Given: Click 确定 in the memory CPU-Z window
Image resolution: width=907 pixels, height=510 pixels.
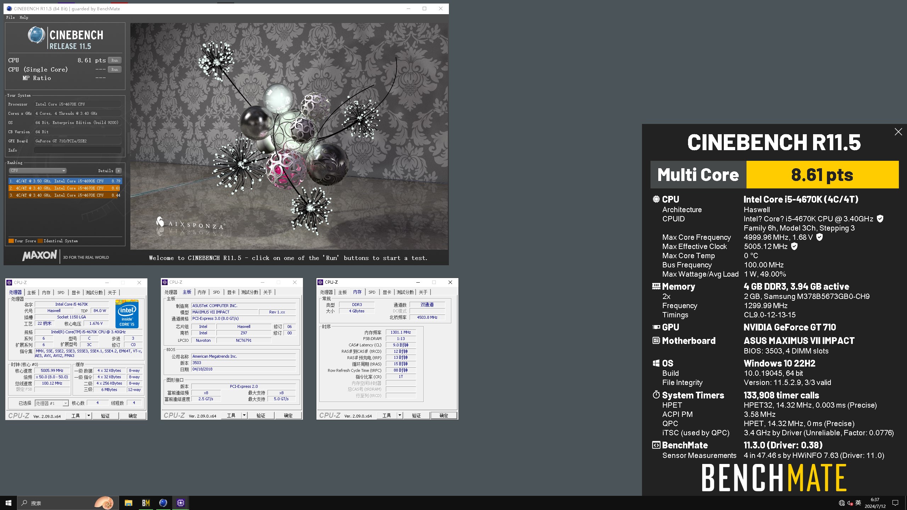Looking at the screenshot, I should (444, 415).
